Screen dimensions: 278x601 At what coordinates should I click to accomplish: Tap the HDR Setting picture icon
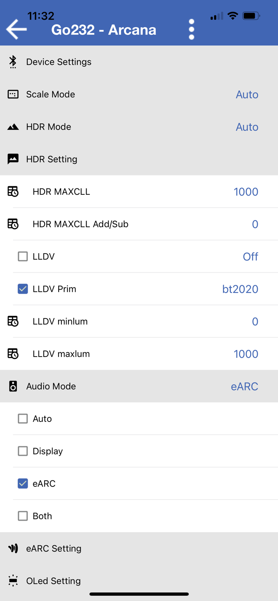(x=13, y=159)
